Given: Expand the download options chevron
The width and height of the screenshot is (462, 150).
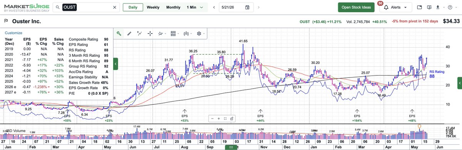Looking at the screenshot, I should click(x=444, y=7).
